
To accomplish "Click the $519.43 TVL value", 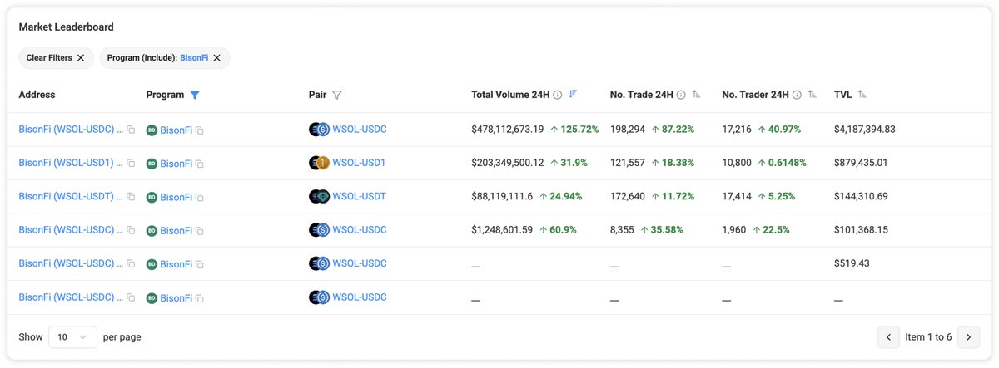I will click(x=851, y=263).
